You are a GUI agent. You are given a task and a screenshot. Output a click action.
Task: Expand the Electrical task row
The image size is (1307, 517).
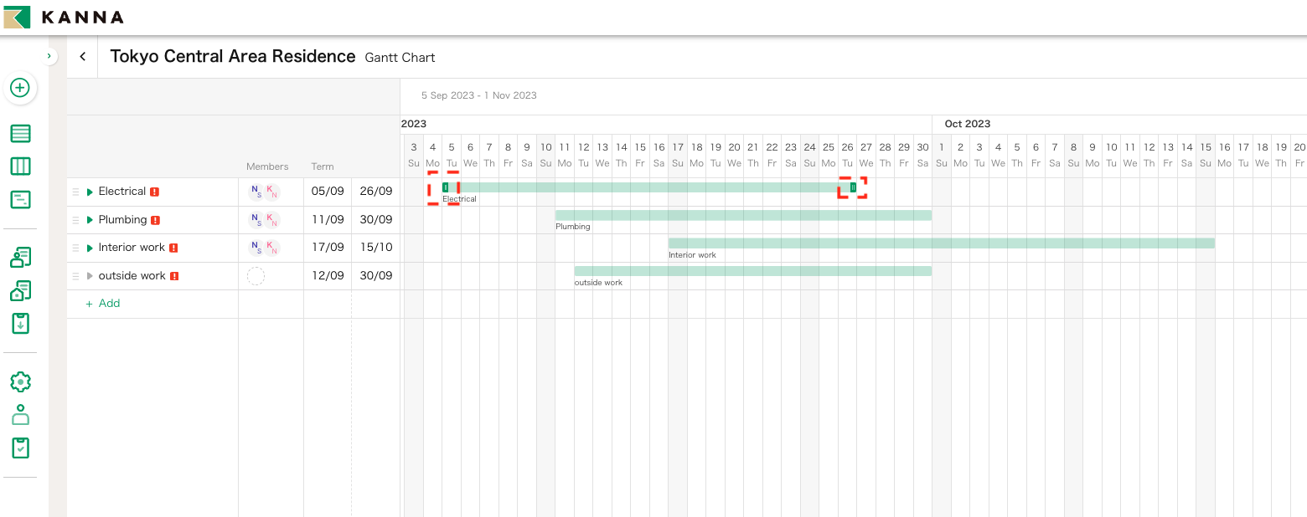pos(90,192)
